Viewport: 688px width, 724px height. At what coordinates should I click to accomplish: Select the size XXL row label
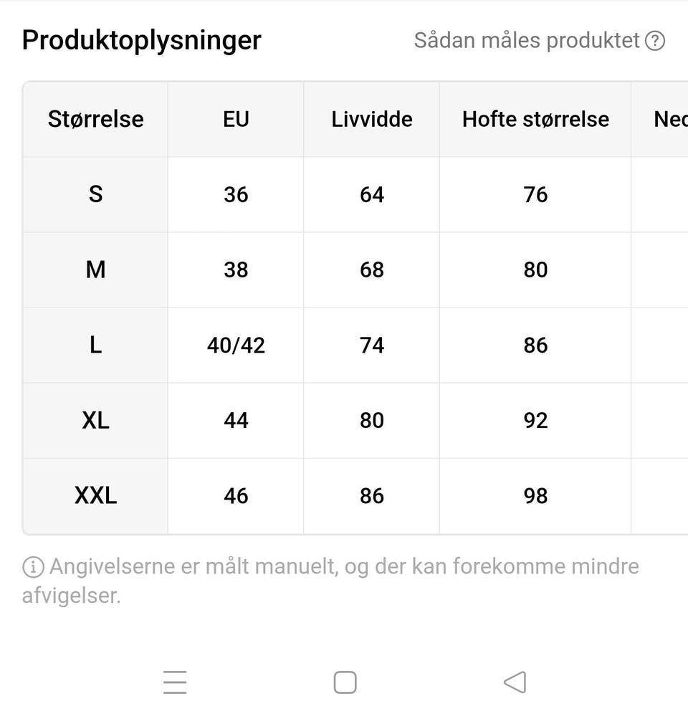pos(95,495)
